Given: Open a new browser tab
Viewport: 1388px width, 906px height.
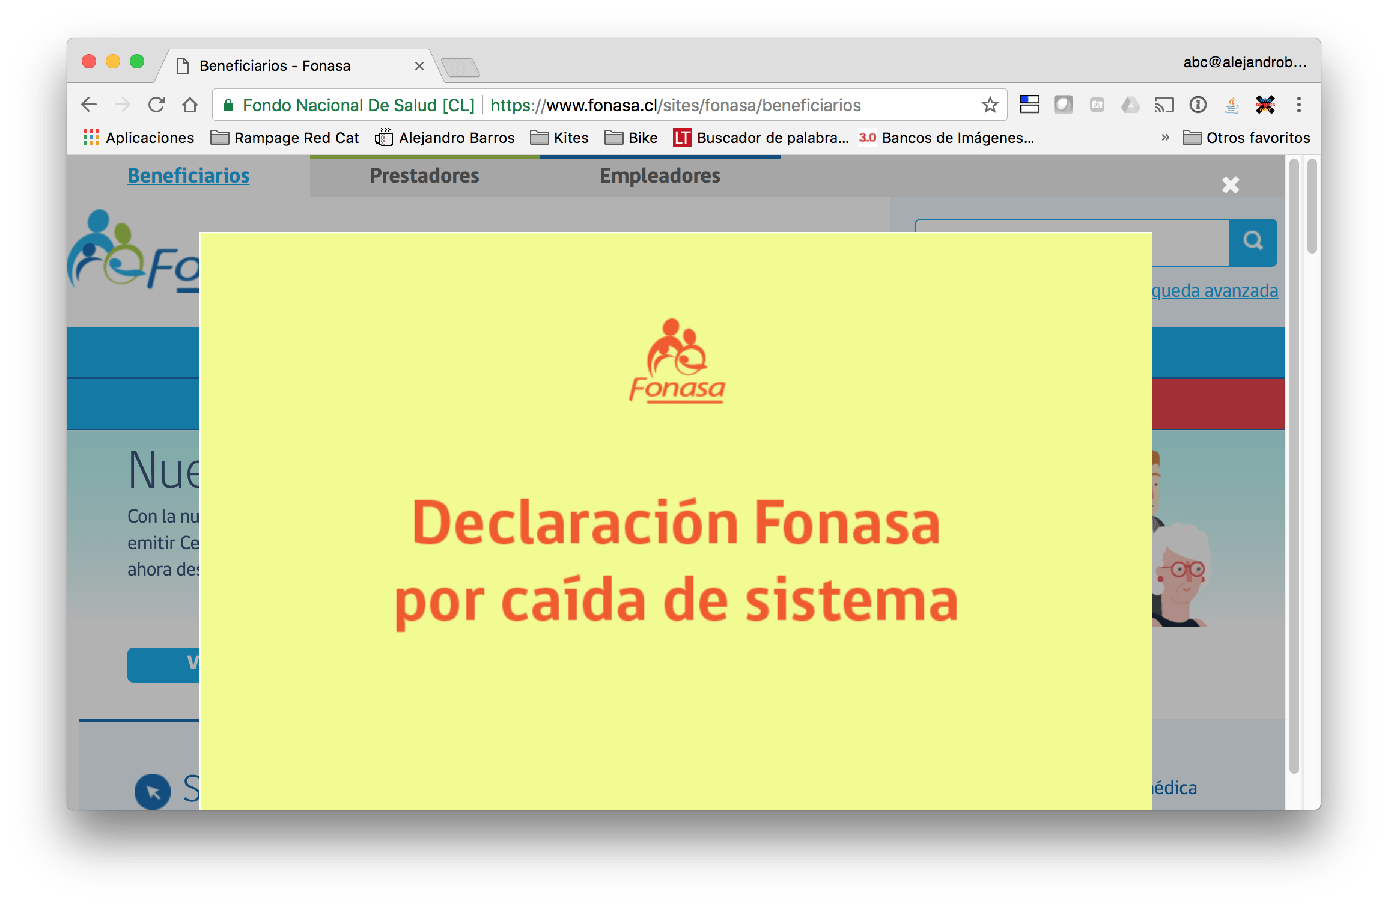Looking at the screenshot, I should click(x=460, y=67).
